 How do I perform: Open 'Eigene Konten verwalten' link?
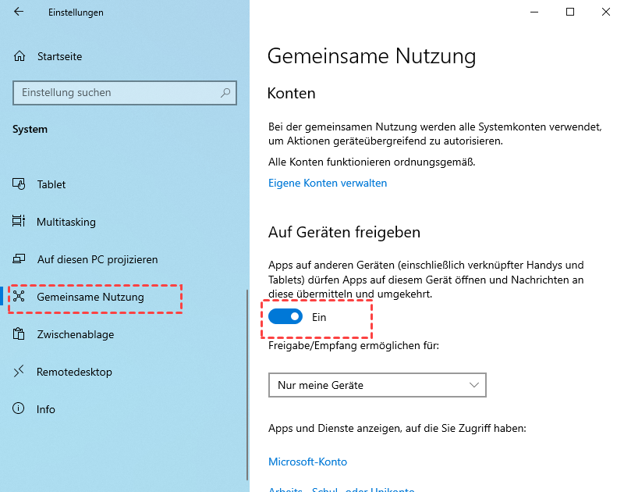coord(328,183)
